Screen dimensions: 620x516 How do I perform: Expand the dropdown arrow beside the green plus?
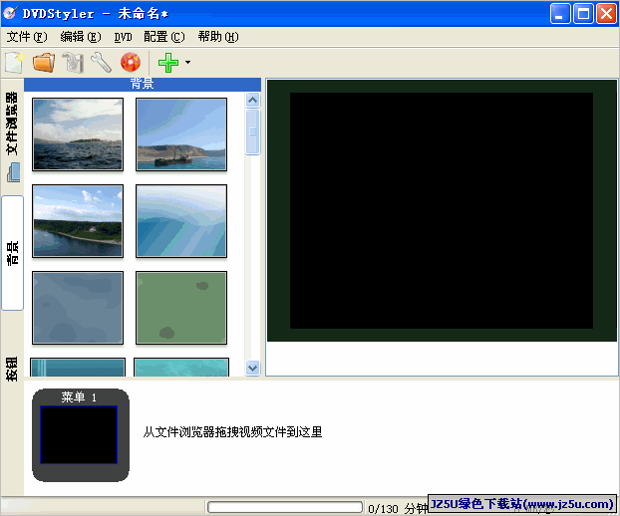[x=187, y=62]
